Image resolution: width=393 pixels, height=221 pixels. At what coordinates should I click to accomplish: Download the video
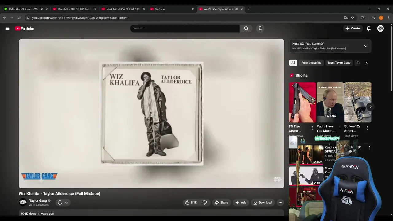263,203
